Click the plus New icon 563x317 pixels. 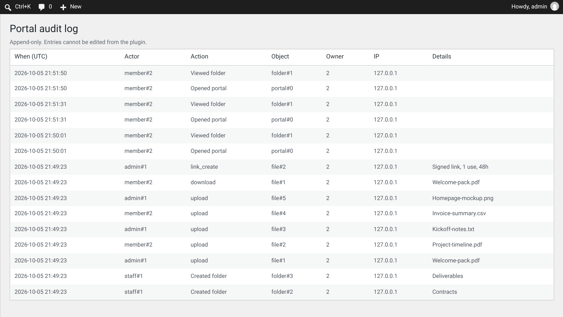tap(63, 7)
